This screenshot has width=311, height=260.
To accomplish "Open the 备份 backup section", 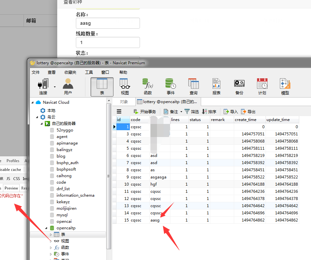I will 239,86.
